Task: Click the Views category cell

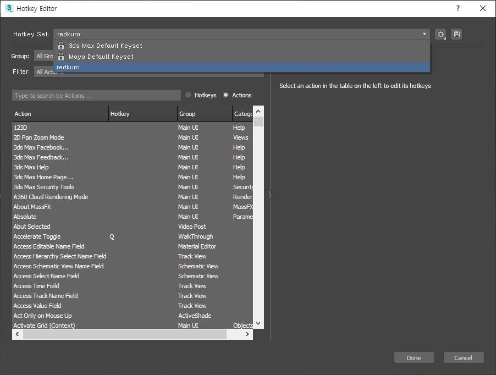Action: point(241,137)
